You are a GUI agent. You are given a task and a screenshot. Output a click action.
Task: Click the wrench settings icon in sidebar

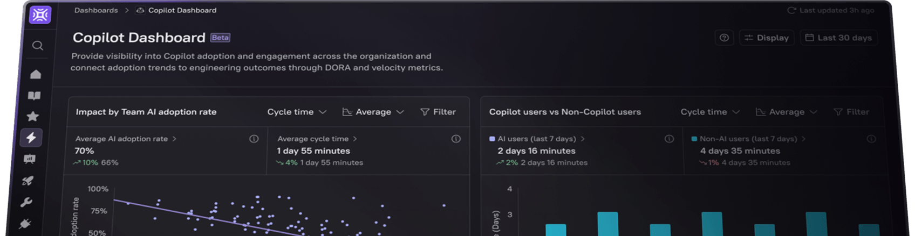(26, 202)
